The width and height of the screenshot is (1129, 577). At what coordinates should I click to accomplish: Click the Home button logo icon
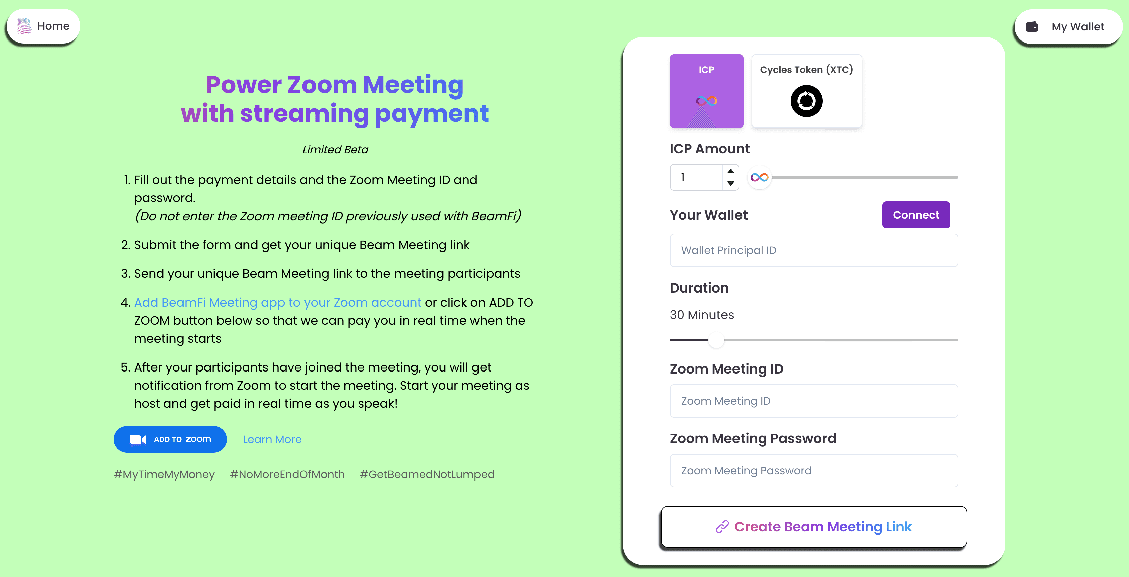(21, 26)
